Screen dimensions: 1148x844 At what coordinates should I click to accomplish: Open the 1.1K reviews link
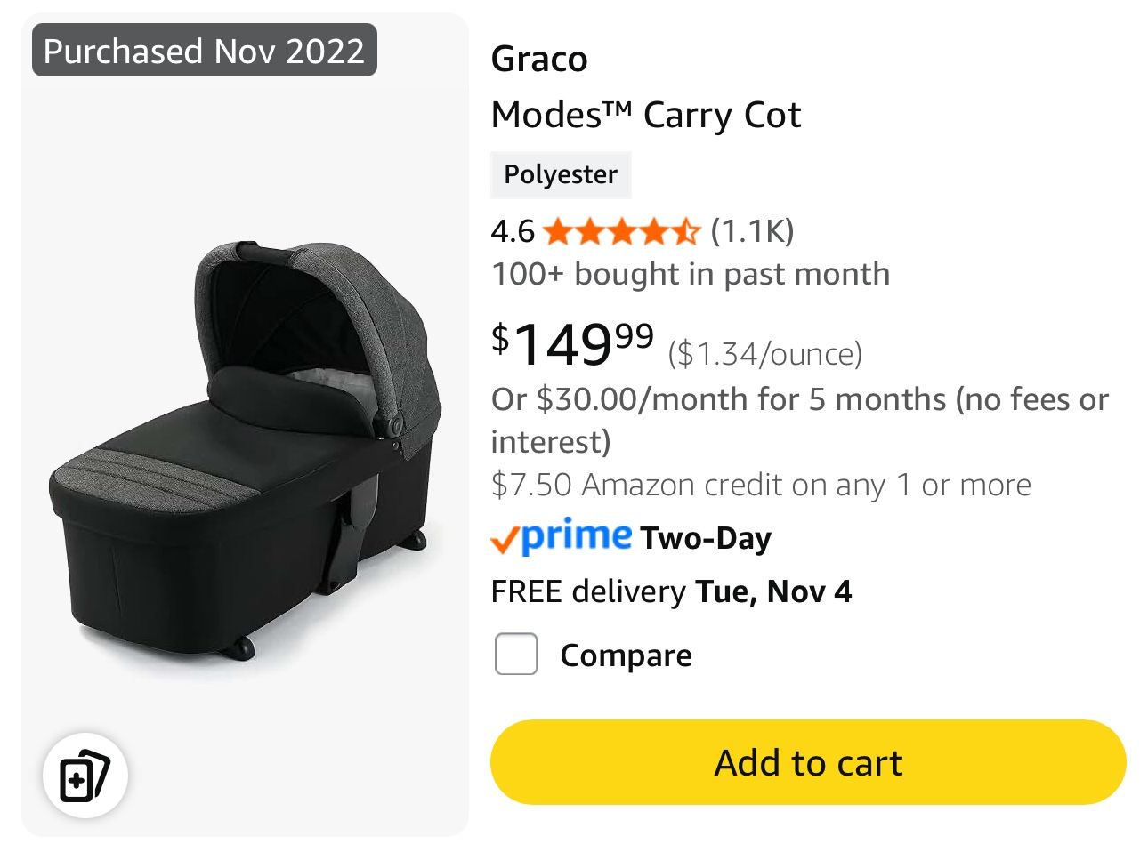(752, 230)
